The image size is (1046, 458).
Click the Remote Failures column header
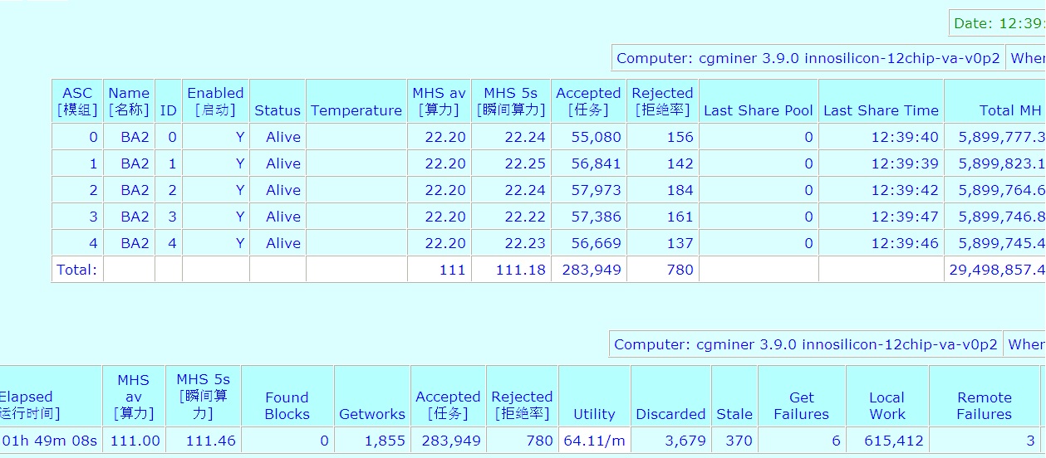[984, 406]
